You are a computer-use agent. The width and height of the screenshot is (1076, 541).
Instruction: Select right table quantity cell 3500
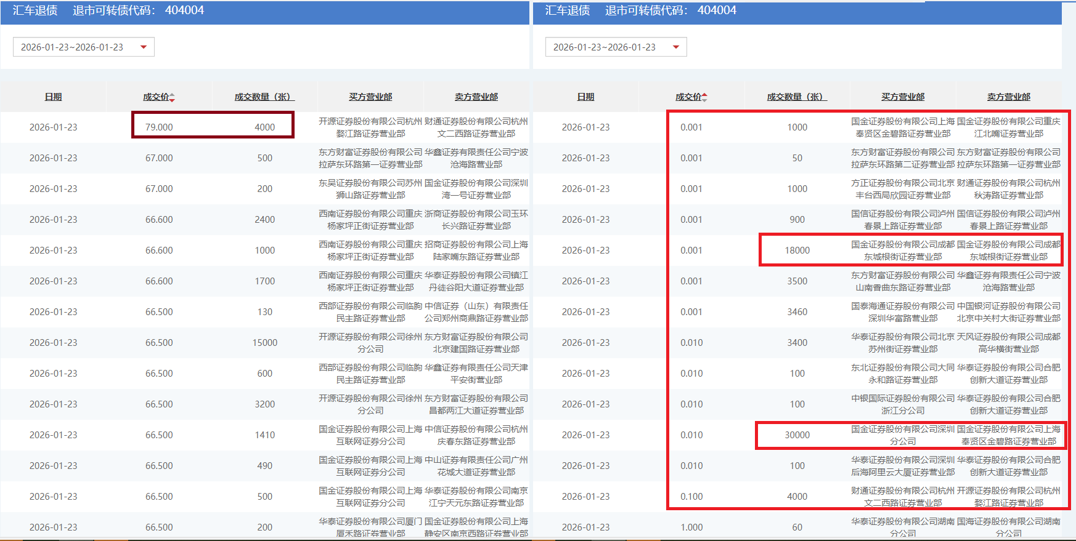pos(797,281)
